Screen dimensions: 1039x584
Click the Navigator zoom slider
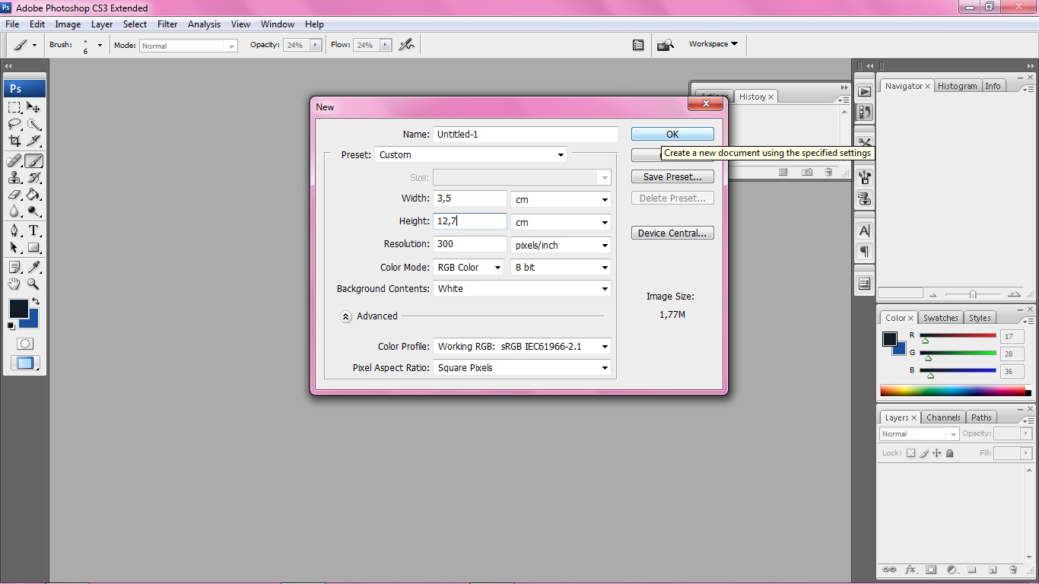[973, 294]
